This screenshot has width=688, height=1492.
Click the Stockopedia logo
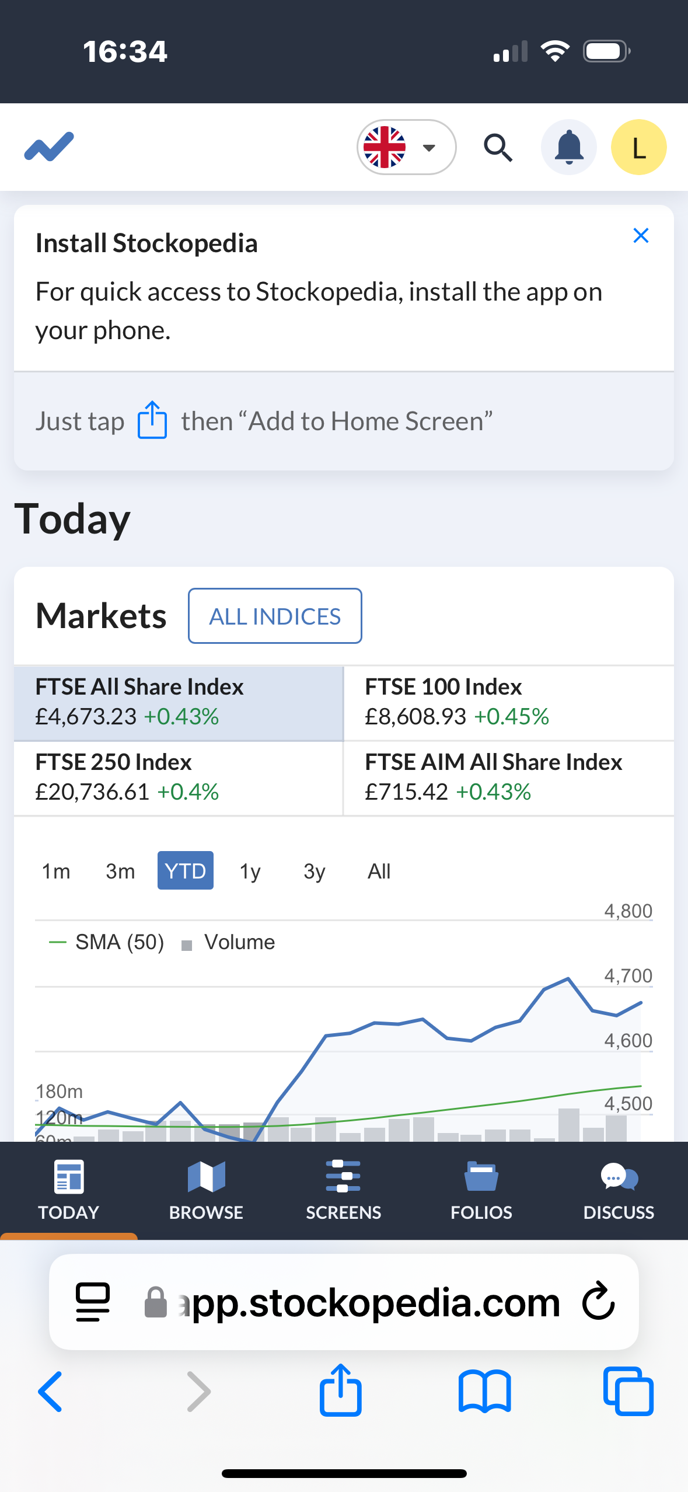(49, 147)
